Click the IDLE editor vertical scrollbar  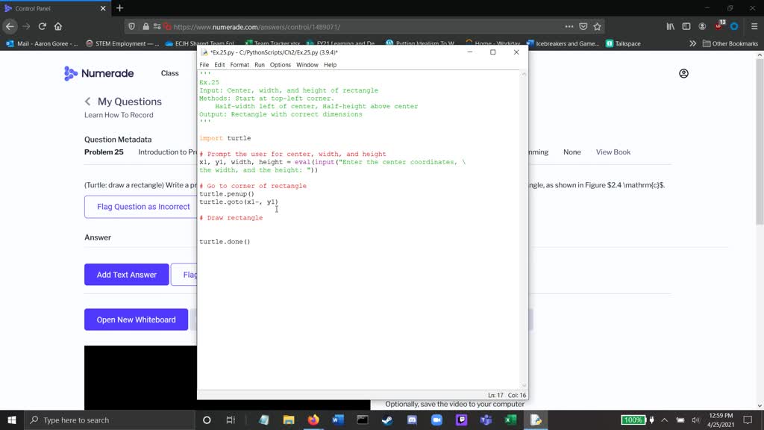tap(524, 229)
